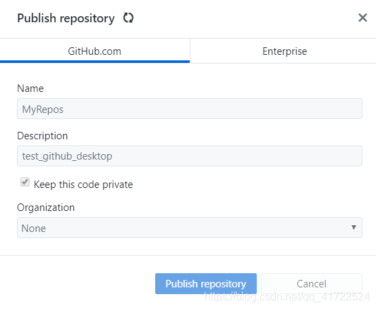The width and height of the screenshot is (376, 309).
Task: Click the Cancel button
Action: coord(312,283)
